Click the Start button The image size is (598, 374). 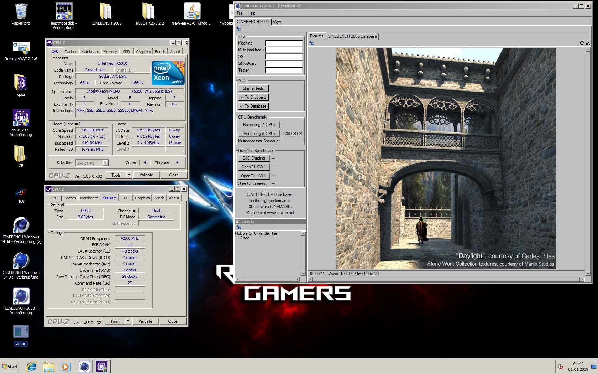(x=10, y=367)
